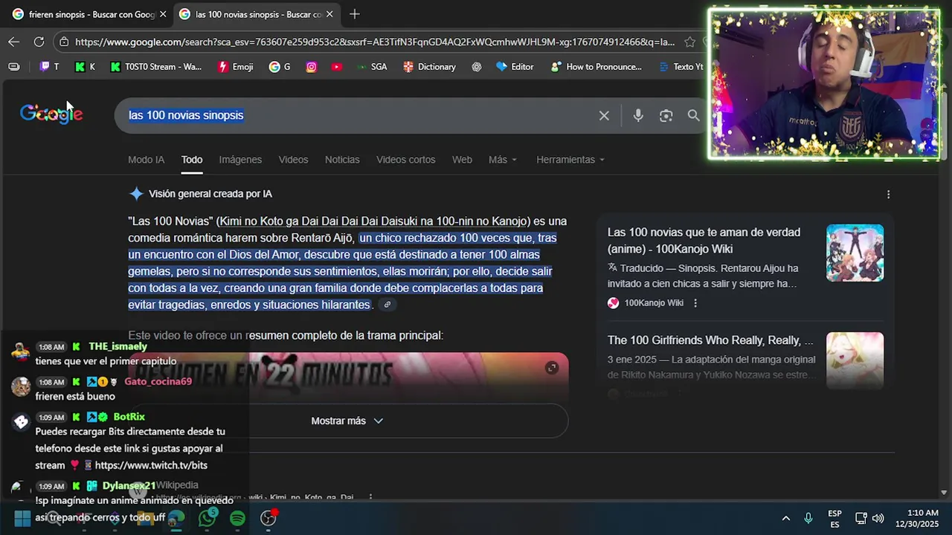
Task: Click the tray microphone icon
Action: (808, 518)
